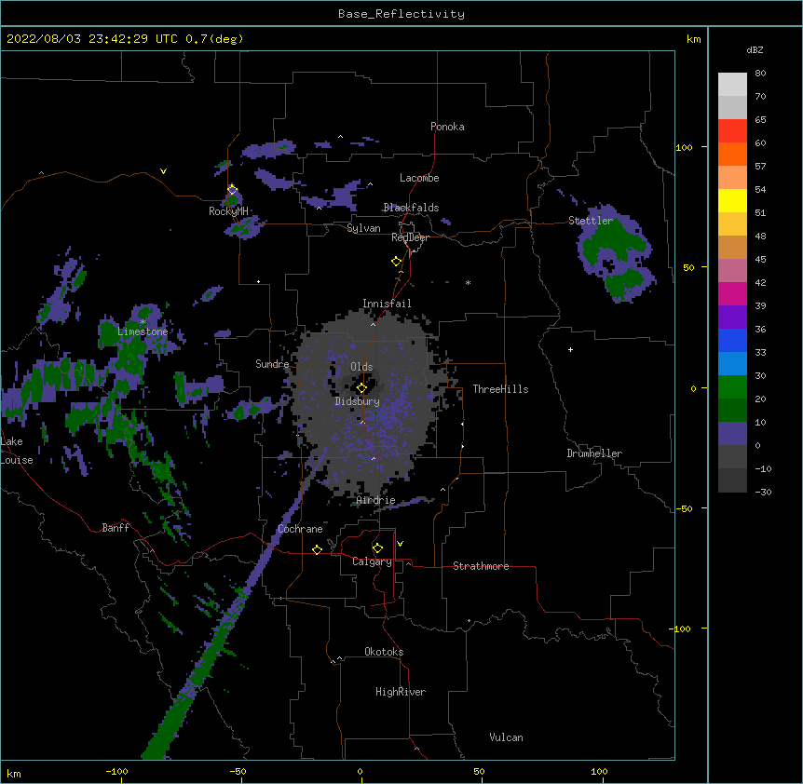Pick the light gray 70-80 dBZ swatch
The width and height of the screenshot is (803, 784).
point(732,85)
